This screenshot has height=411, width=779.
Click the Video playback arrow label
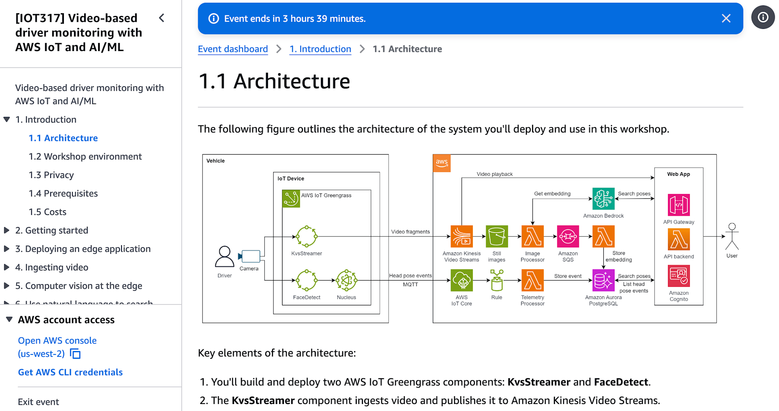click(494, 174)
